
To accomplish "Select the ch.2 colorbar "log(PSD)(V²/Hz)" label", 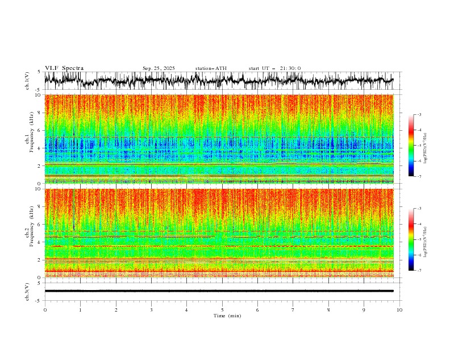I will coord(426,242).
